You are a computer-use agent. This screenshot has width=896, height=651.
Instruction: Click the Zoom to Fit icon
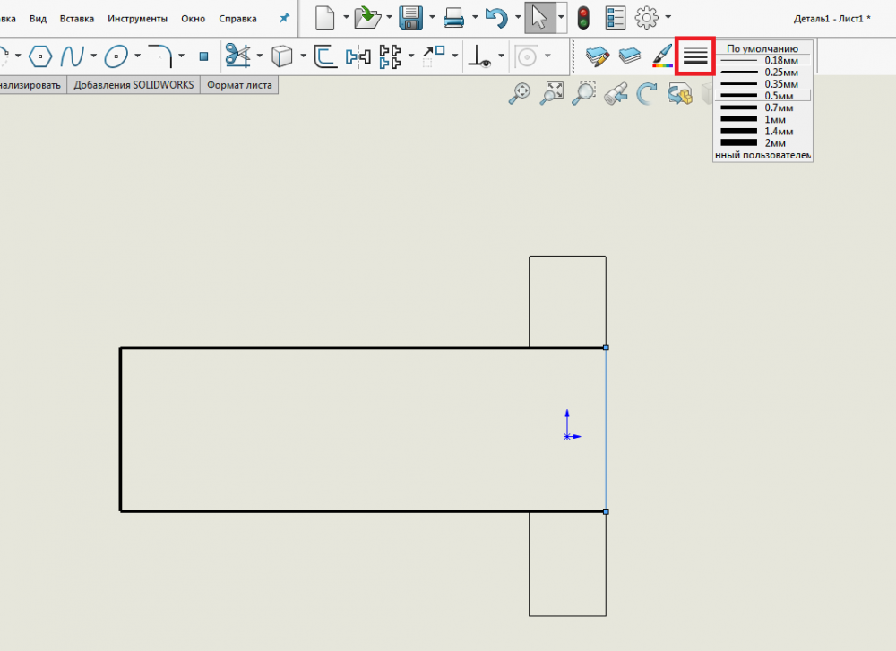coord(554,92)
